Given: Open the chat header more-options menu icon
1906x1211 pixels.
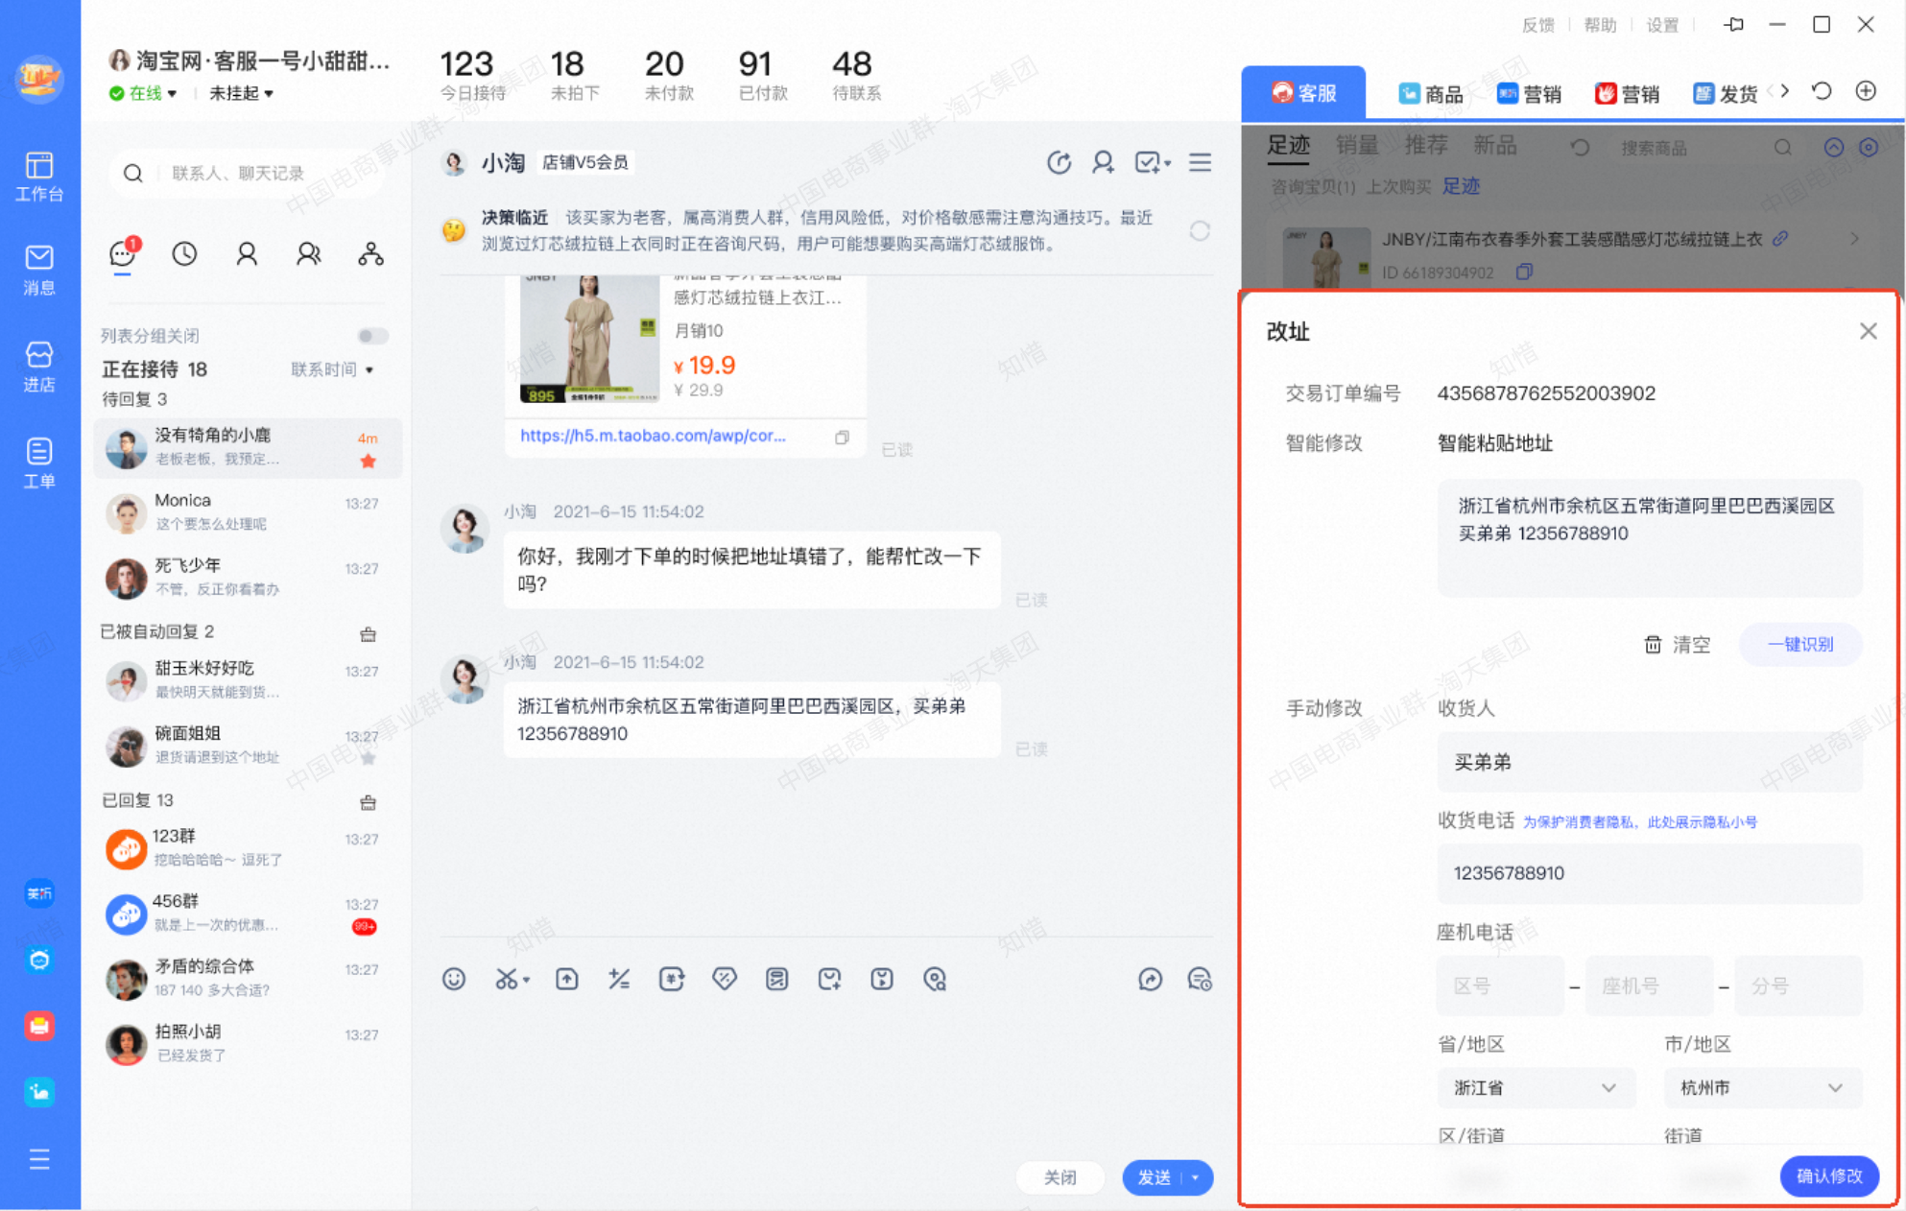Looking at the screenshot, I should [x=1200, y=162].
